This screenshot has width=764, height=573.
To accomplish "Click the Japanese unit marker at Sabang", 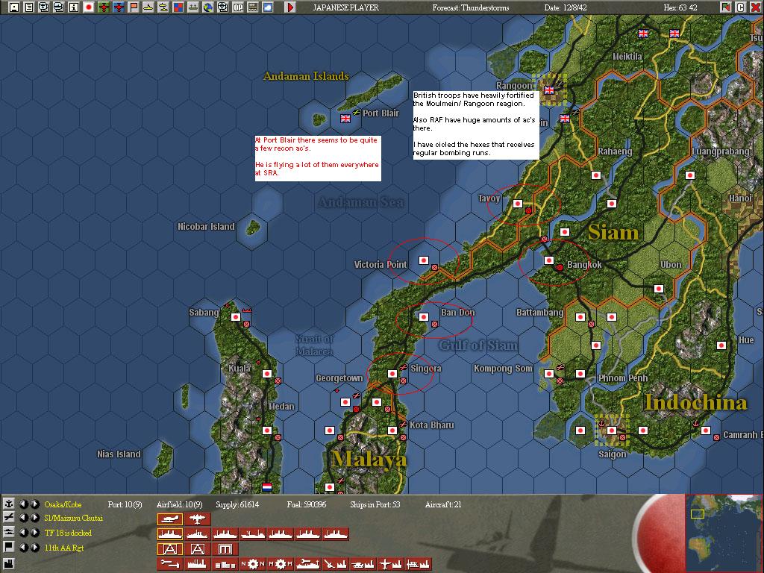I will 236,317.
